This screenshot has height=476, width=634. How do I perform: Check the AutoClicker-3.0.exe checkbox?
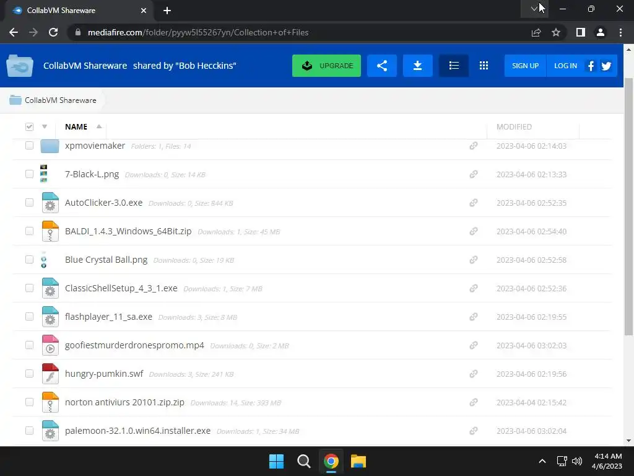[x=29, y=202]
